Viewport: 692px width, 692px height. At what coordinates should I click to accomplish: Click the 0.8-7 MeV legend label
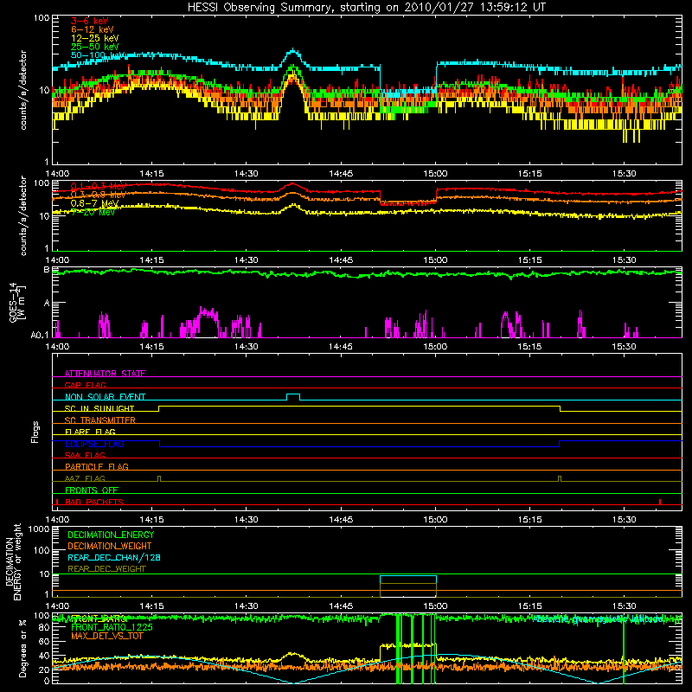point(95,203)
